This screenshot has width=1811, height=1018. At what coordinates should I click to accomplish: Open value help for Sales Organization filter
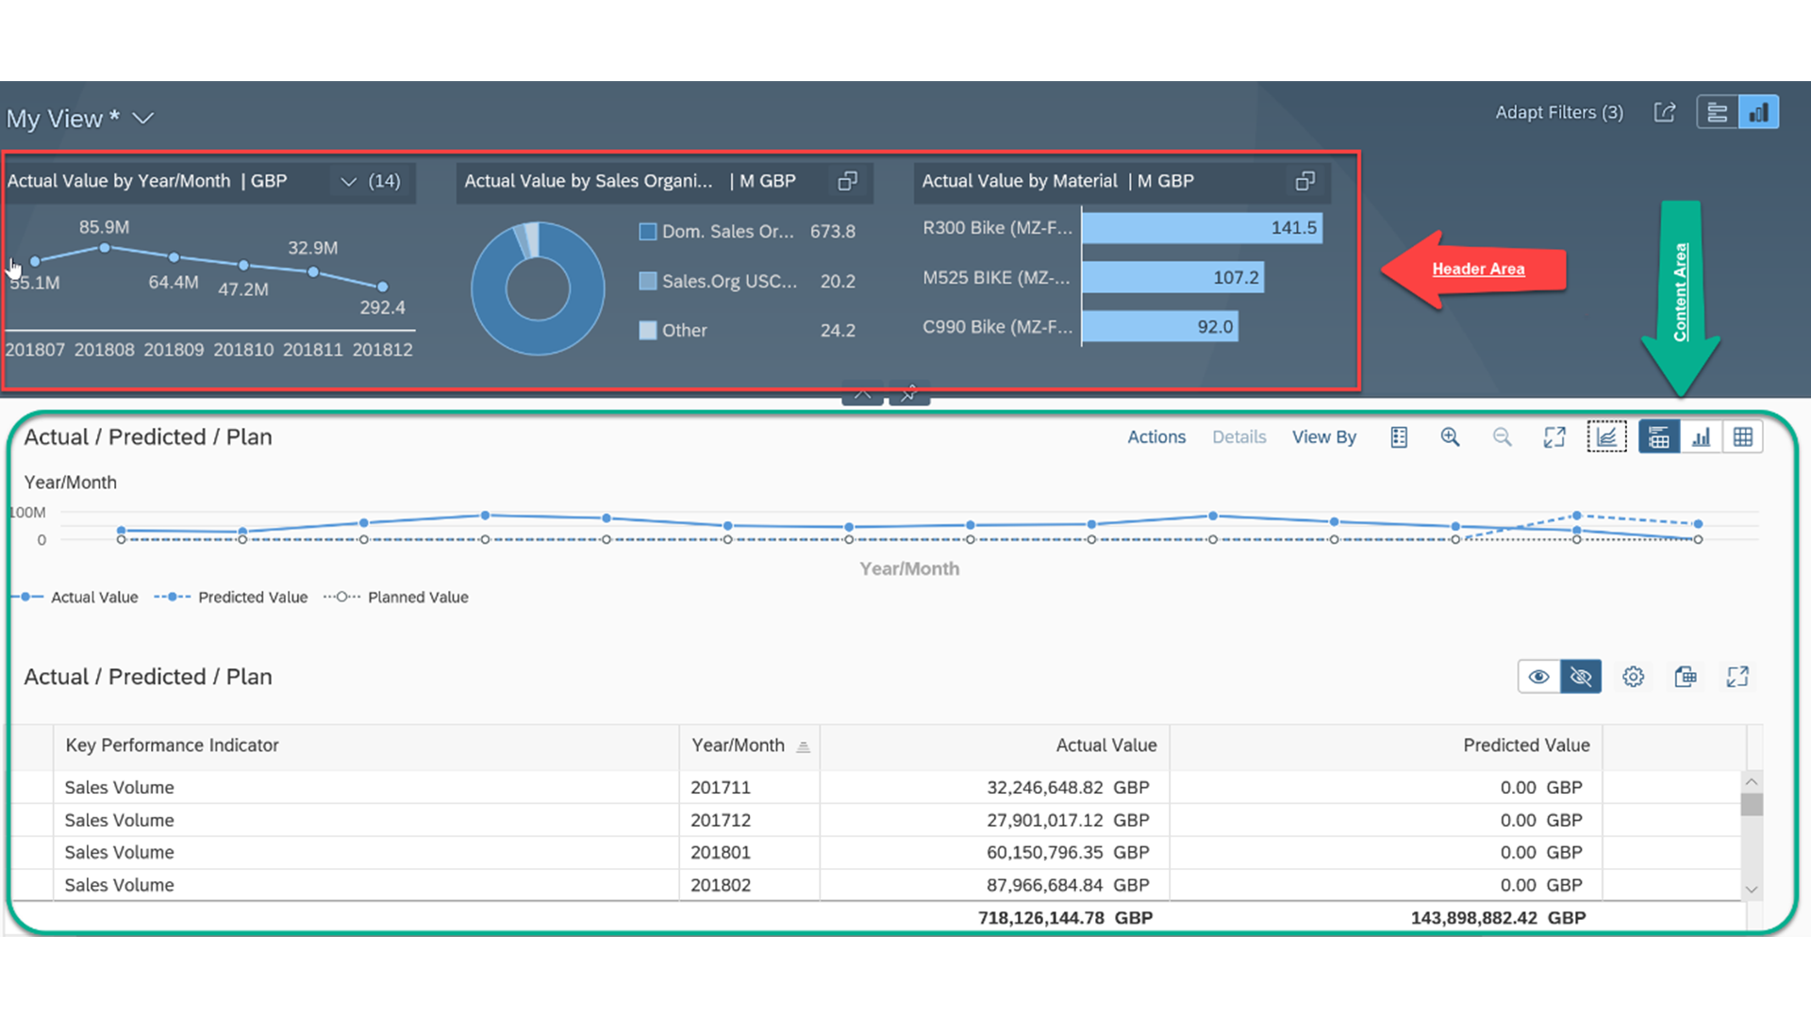click(847, 181)
